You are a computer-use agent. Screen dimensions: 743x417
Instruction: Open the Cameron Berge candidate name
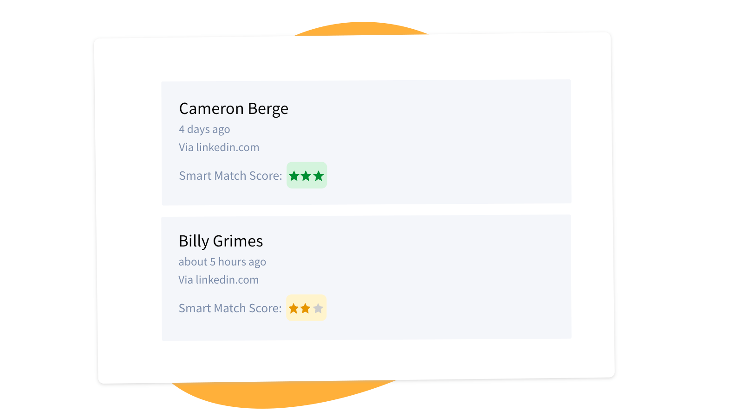point(234,109)
